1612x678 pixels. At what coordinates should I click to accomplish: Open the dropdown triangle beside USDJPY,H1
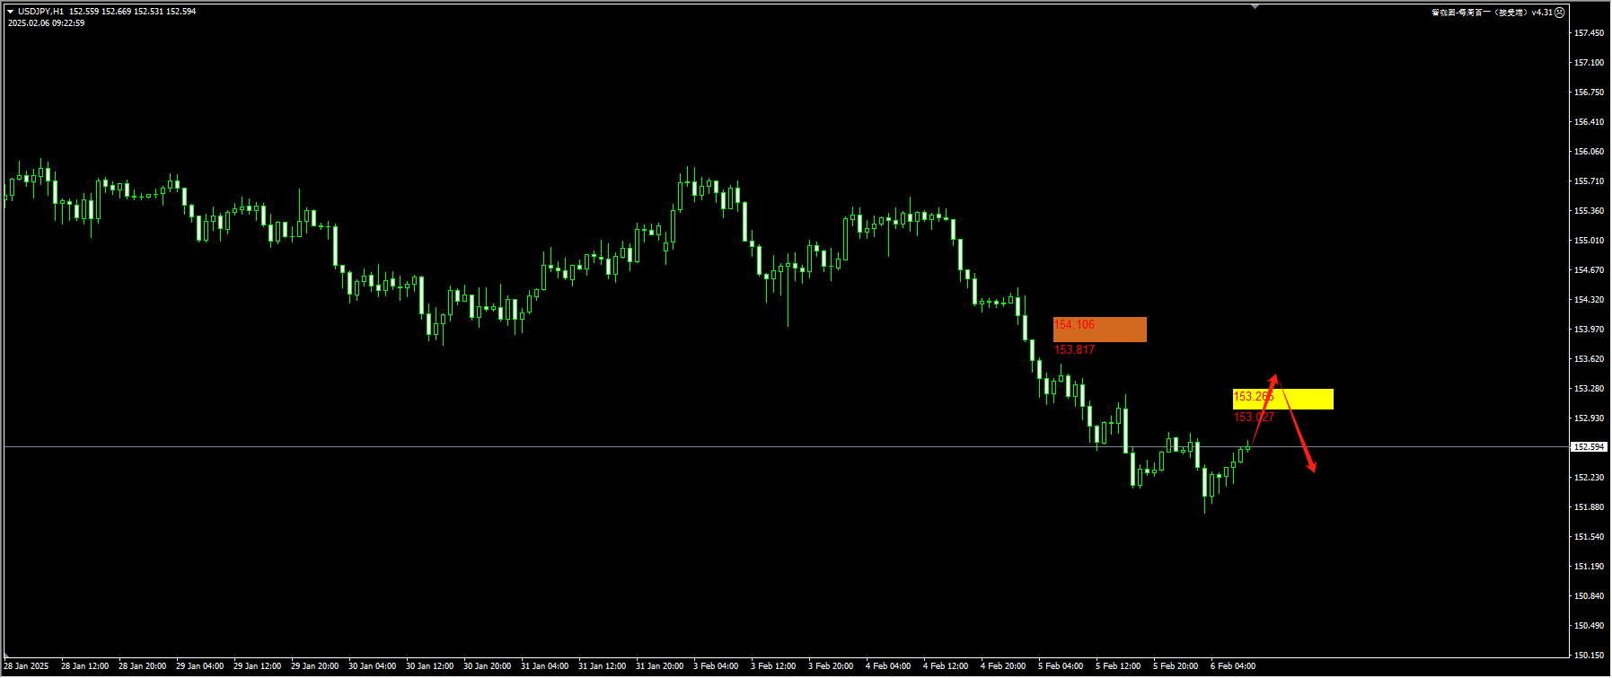(x=10, y=12)
